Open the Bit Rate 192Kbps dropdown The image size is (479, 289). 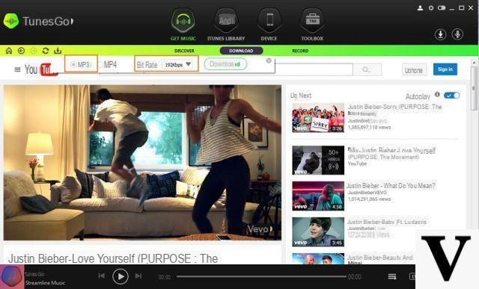tap(178, 65)
